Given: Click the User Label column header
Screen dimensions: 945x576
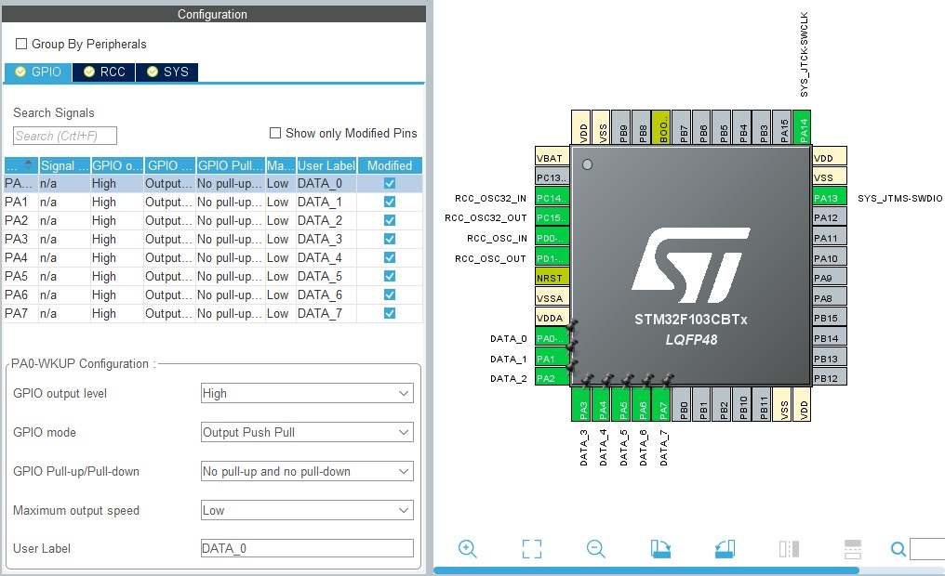Looking at the screenshot, I should click(x=326, y=165).
